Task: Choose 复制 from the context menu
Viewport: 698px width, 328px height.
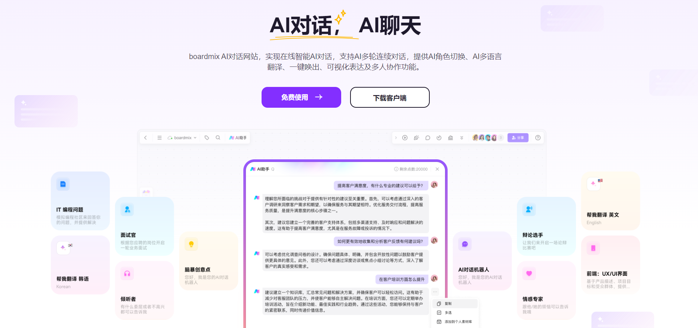Action: (x=455, y=303)
